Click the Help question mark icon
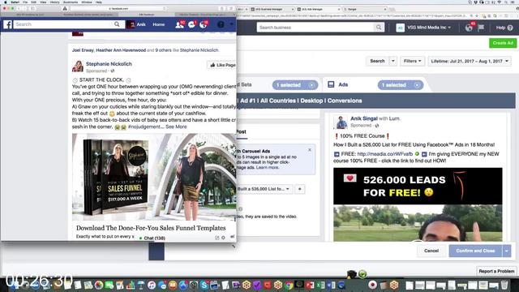The image size is (519, 292). click(x=510, y=28)
